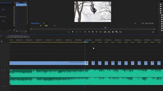Toggle global FX mute icon

pyautogui.click(x=69, y=32)
